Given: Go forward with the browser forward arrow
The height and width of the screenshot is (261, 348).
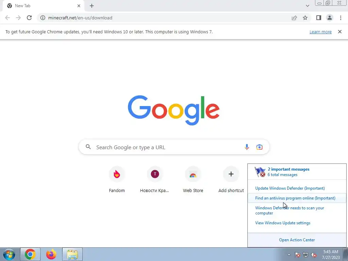Looking at the screenshot, I should point(18,18).
